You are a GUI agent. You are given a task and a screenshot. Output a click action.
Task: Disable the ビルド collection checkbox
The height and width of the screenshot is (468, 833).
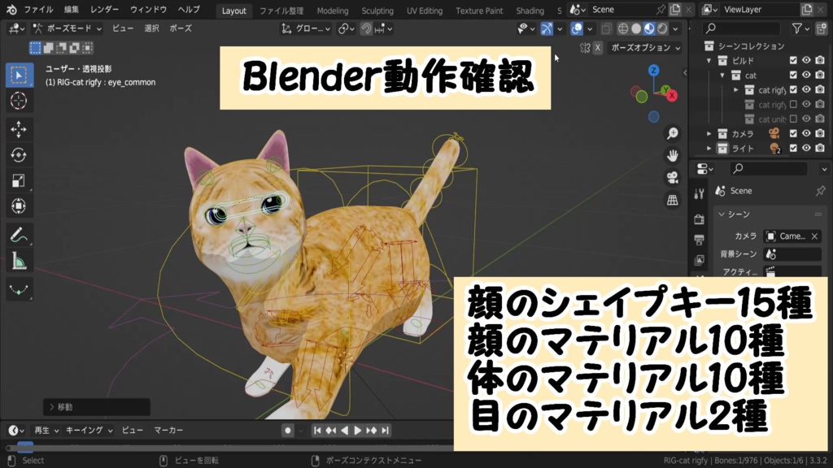793,60
